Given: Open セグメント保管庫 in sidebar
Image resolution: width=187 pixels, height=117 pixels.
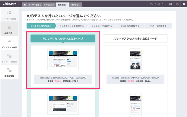Looking at the screenshot, I should point(9,57).
